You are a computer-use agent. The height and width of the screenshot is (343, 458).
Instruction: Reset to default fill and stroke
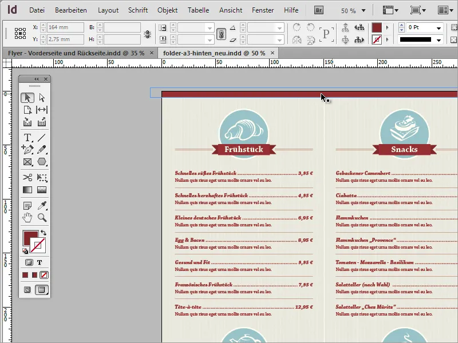coord(25,251)
